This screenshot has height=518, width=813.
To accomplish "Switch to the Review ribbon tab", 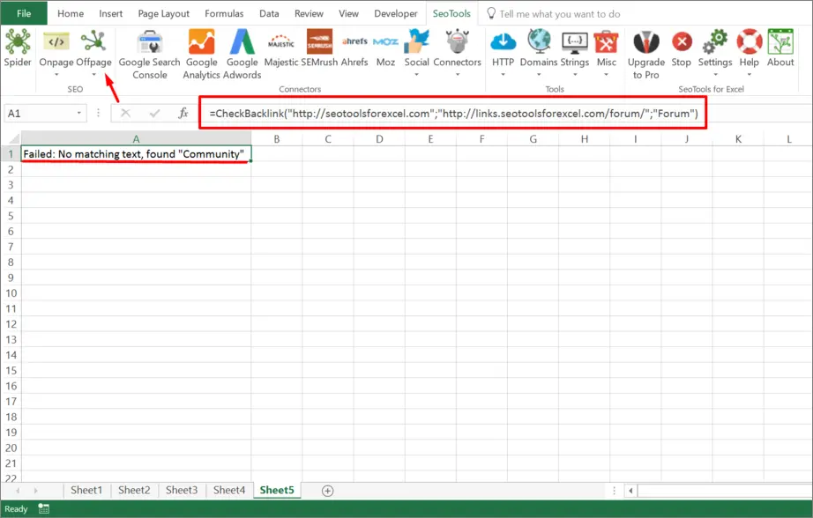I will pos(309,13).
